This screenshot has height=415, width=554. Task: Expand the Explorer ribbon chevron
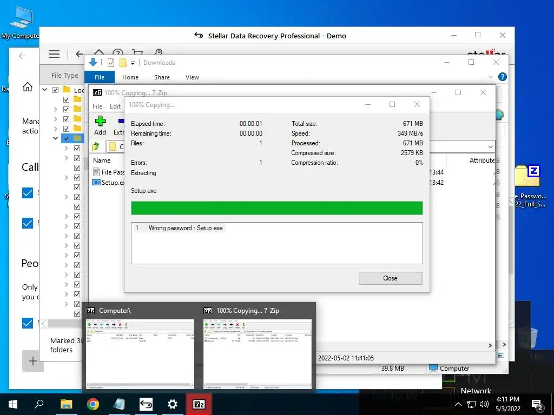coord(490,77)
